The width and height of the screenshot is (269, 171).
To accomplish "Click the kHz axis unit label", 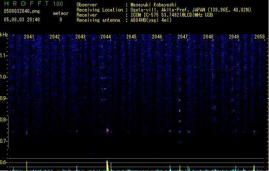I will (4, 35).
